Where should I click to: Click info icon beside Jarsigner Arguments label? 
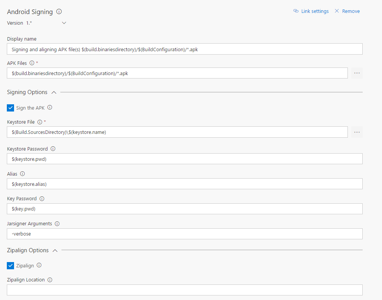pyautogui.click(x=57, y=224)
